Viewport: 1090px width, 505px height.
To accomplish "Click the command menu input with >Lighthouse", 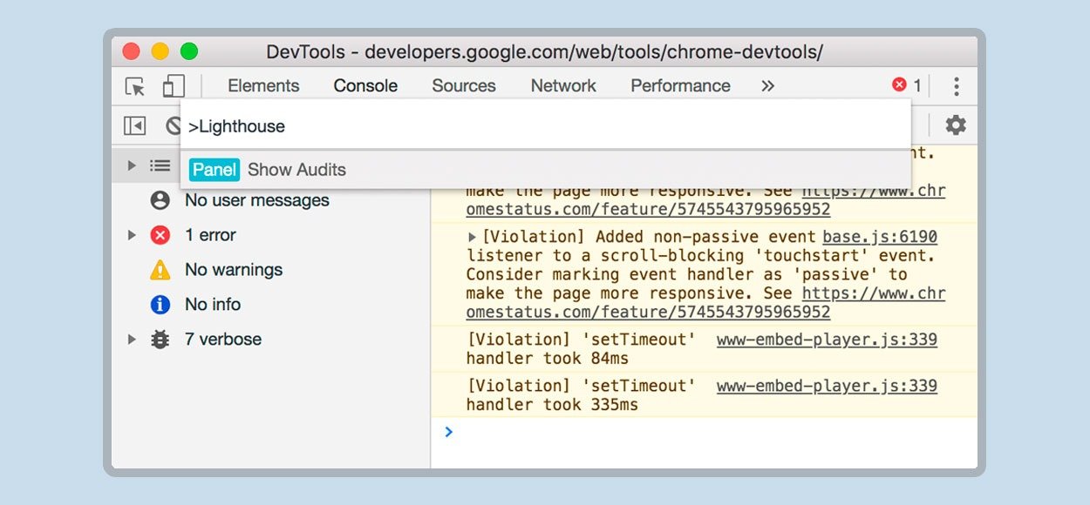I will (546, 126).
